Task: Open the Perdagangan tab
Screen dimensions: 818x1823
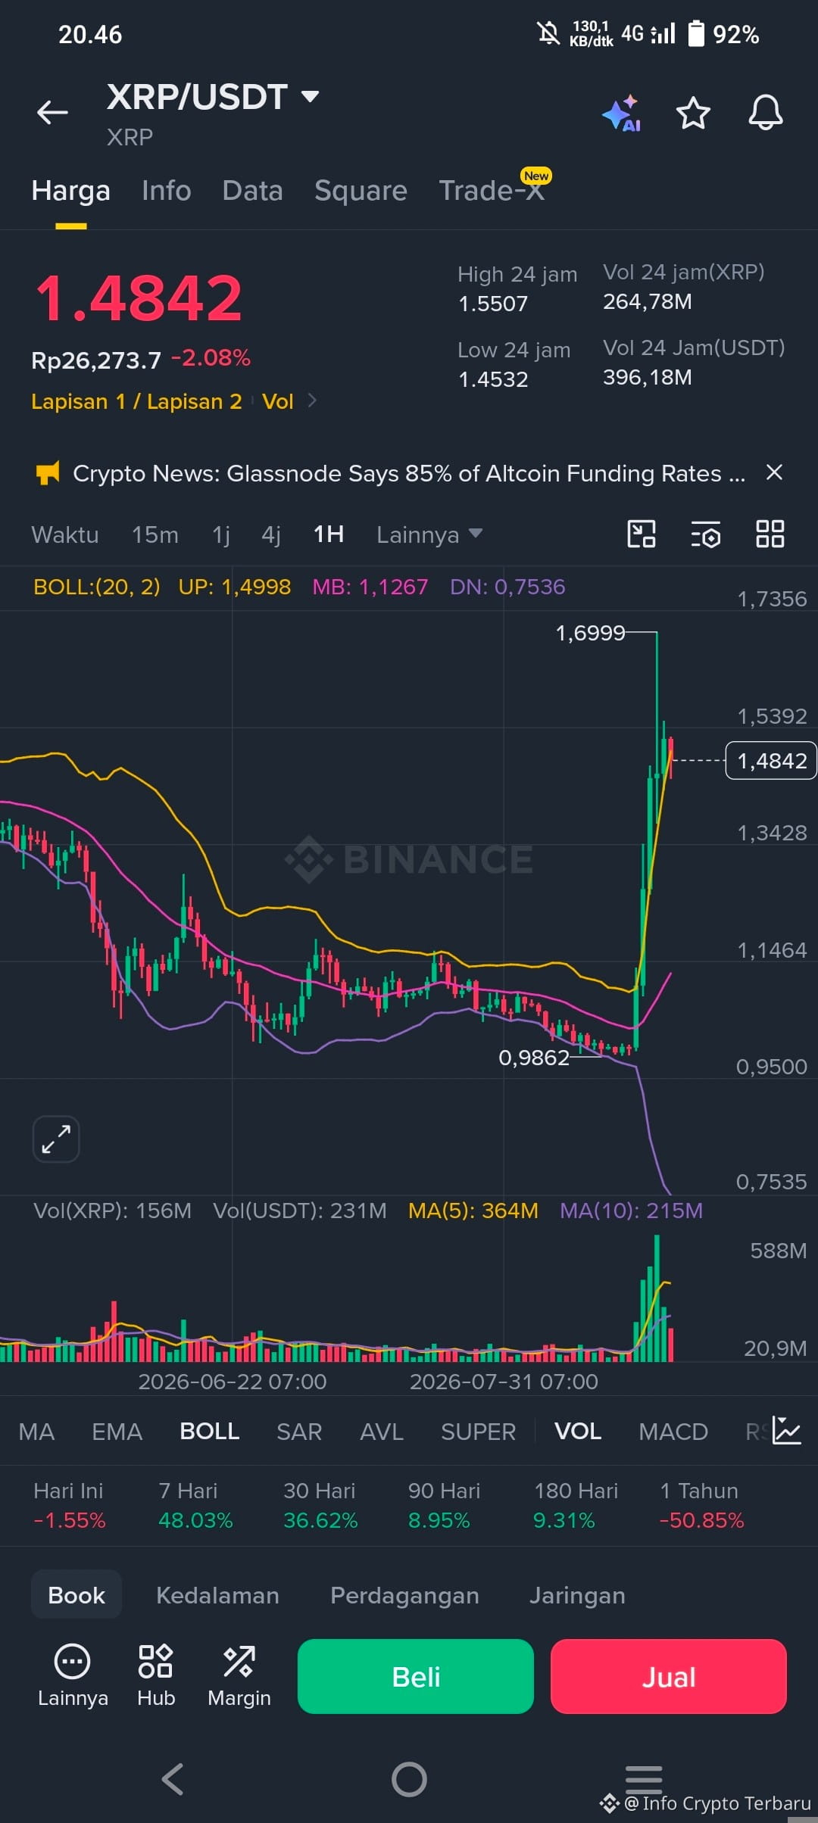Action: click(x=405, y=1595)
